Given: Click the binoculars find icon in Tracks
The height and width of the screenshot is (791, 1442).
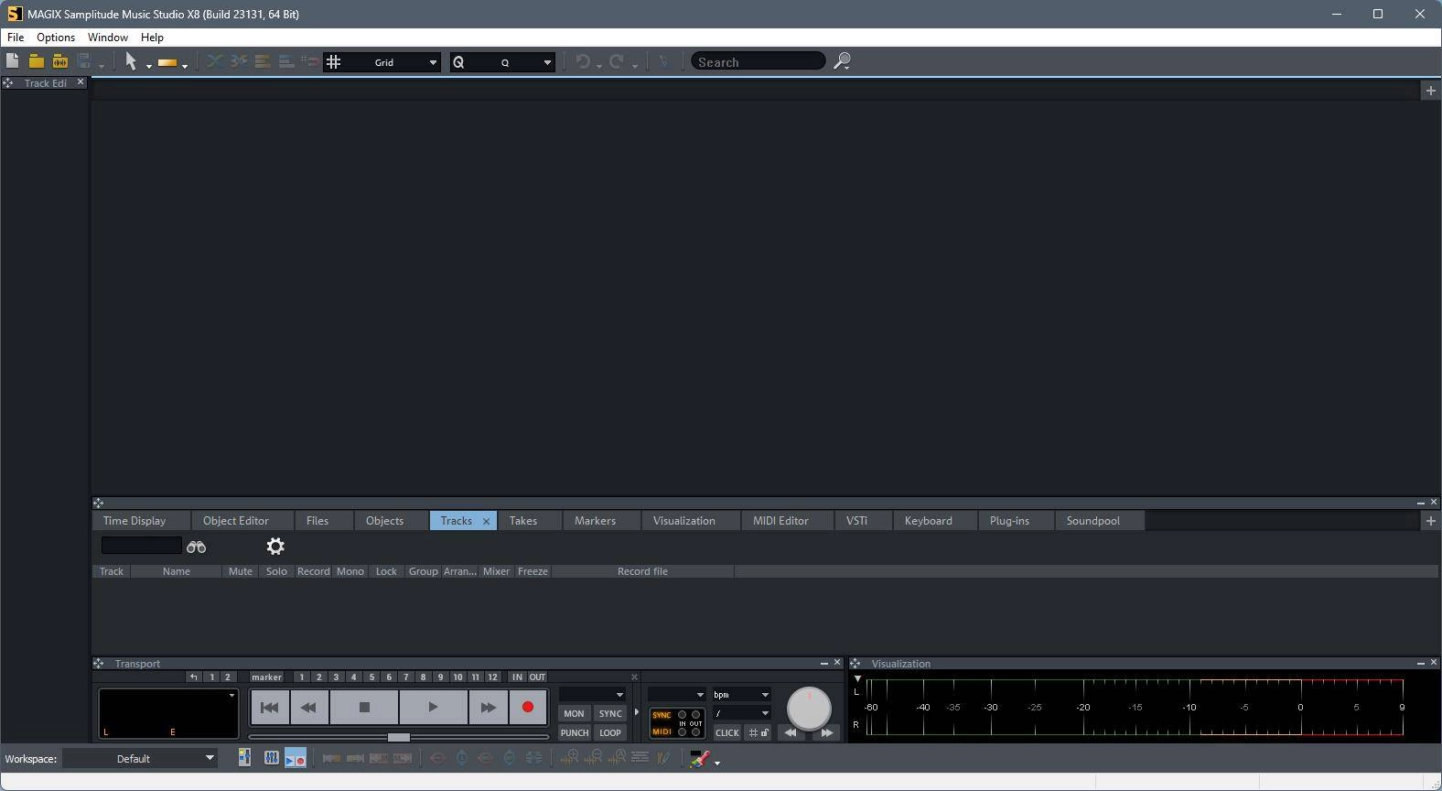Looking at the screenshot, I should click(196, 547).
